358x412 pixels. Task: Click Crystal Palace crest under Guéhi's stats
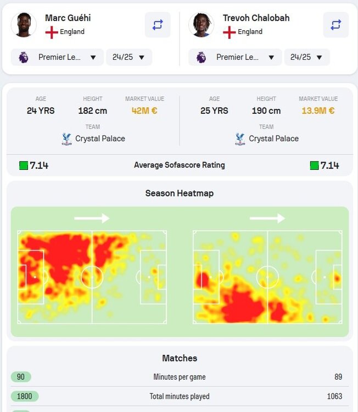point(67,139)
